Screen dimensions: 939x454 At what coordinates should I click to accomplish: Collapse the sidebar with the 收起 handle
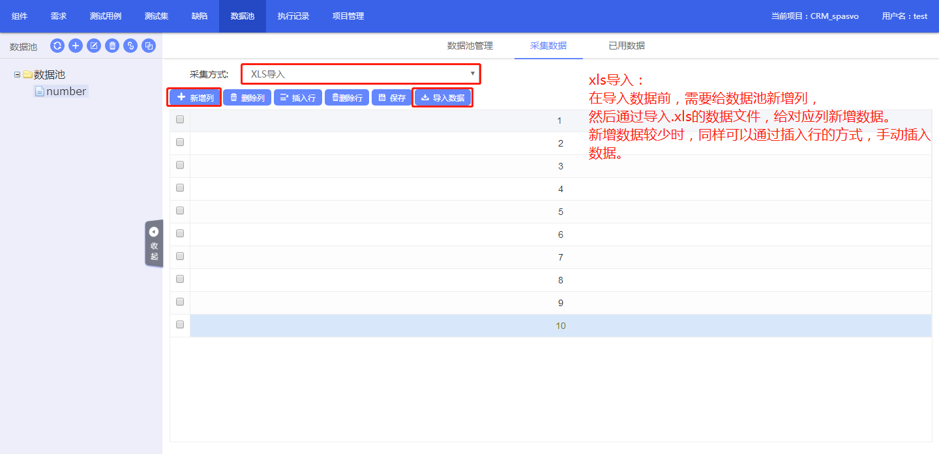pyautogui.click(x=154, y=243)
